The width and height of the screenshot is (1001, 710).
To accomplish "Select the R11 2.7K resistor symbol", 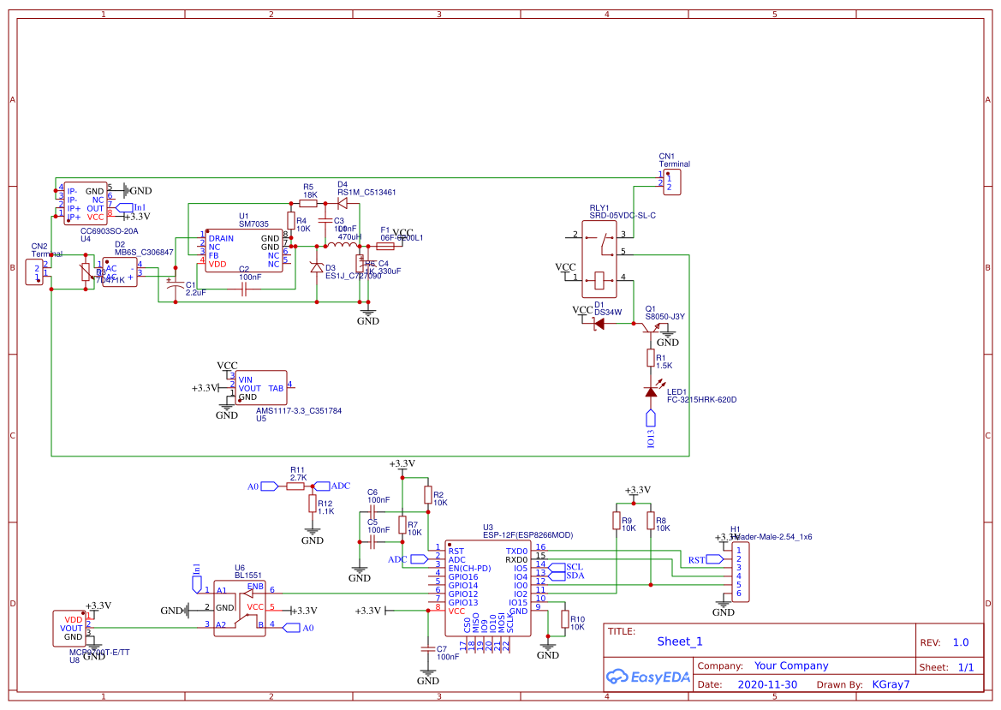I will [x=296, y=486].
